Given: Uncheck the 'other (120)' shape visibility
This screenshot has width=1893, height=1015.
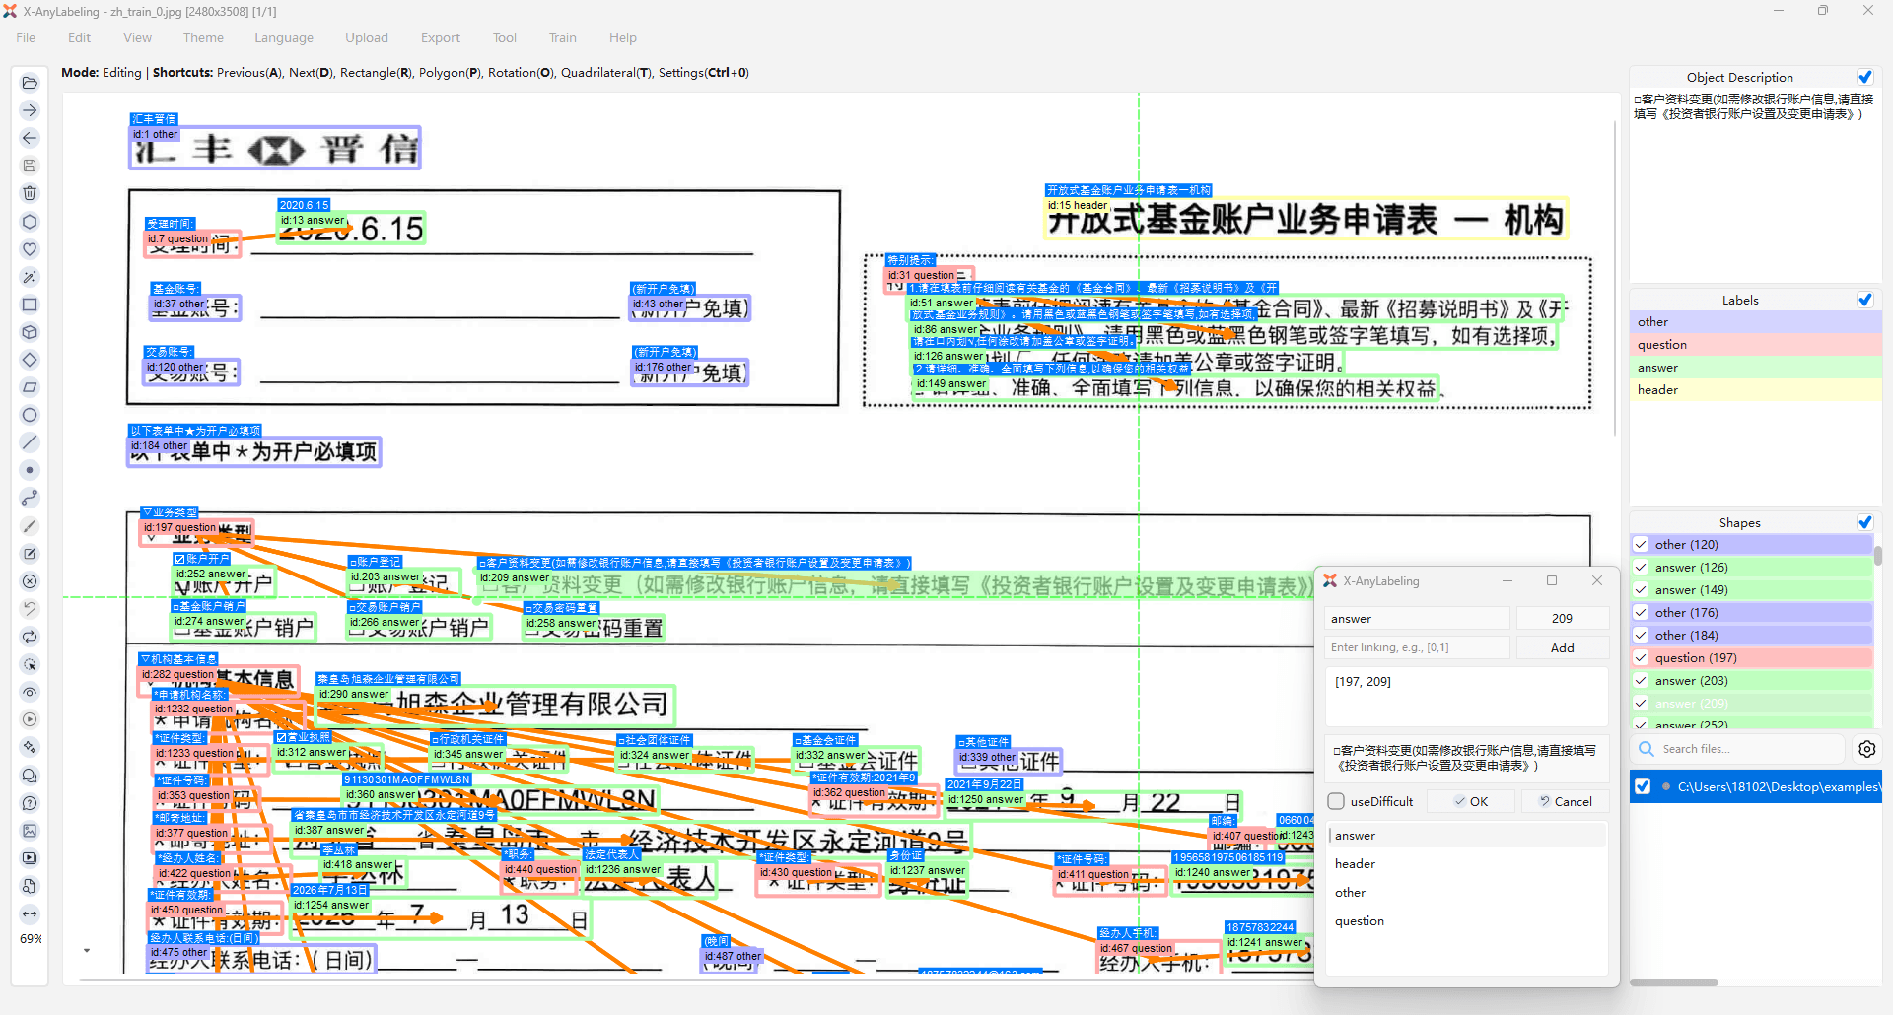Looking at the screenshot, I should pos(1641,544).
